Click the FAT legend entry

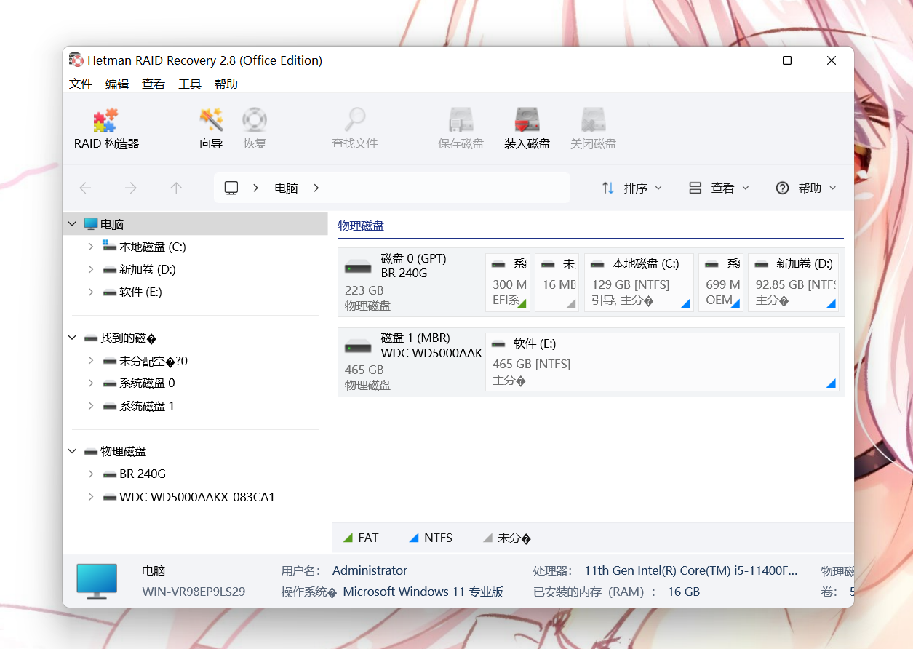[361, 538]
